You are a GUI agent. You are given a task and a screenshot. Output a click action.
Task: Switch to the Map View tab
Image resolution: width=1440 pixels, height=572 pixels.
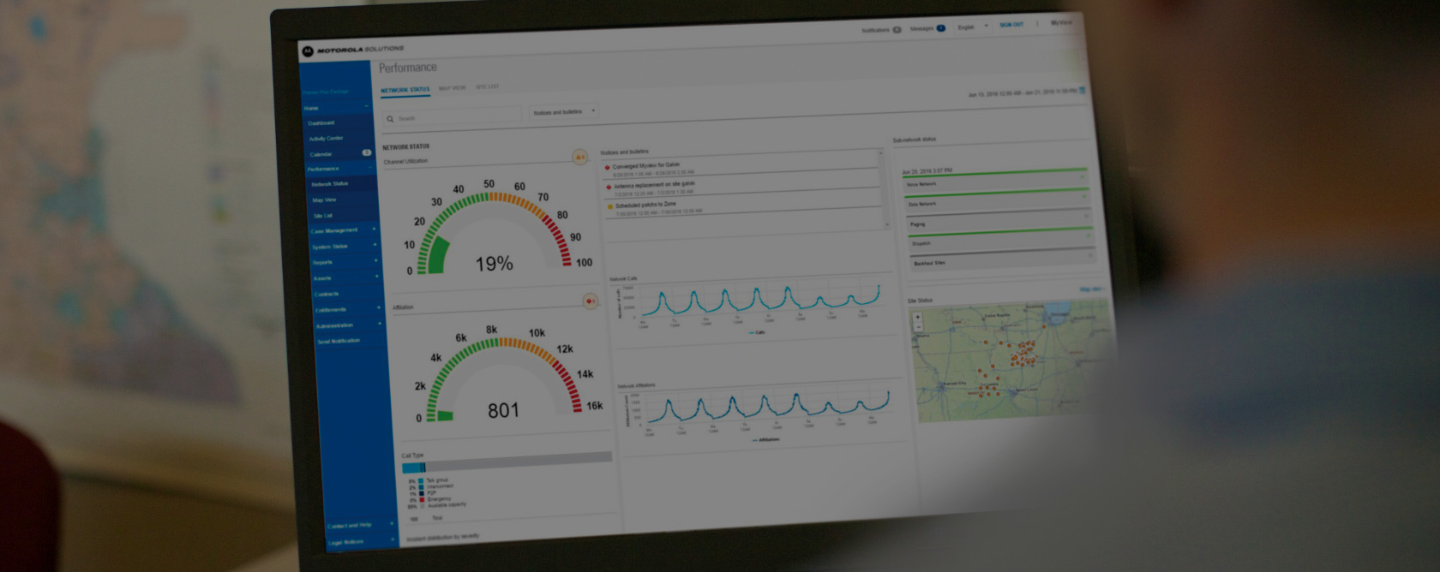pyautogui.click(x=452, y=88)
